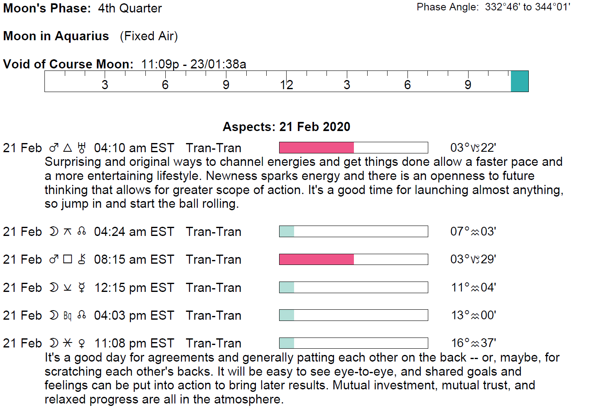This screenshot has width=589, height=408.
Task: Click the Phase Angle value text
Action: pos(527,7)
